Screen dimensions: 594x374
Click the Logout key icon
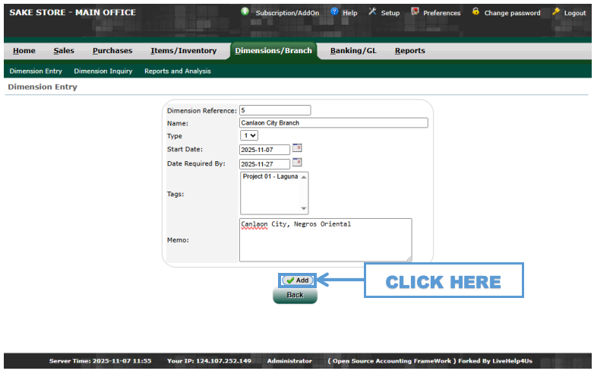point(556,12)
